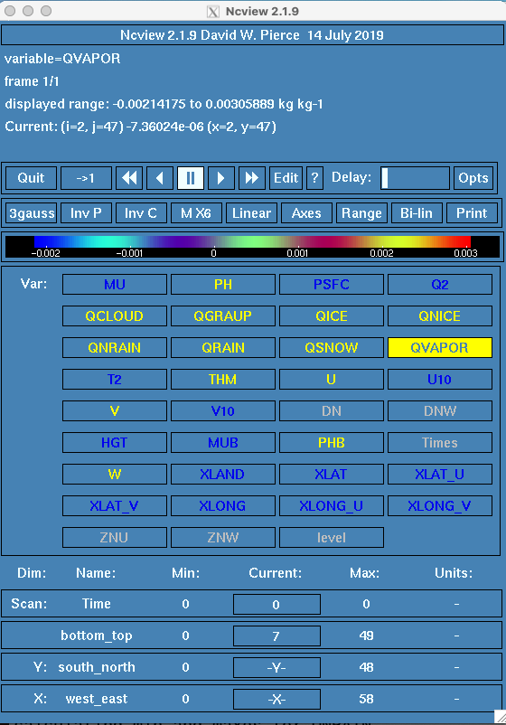
Task: Select the HGT variable
Action: [115, 442]
